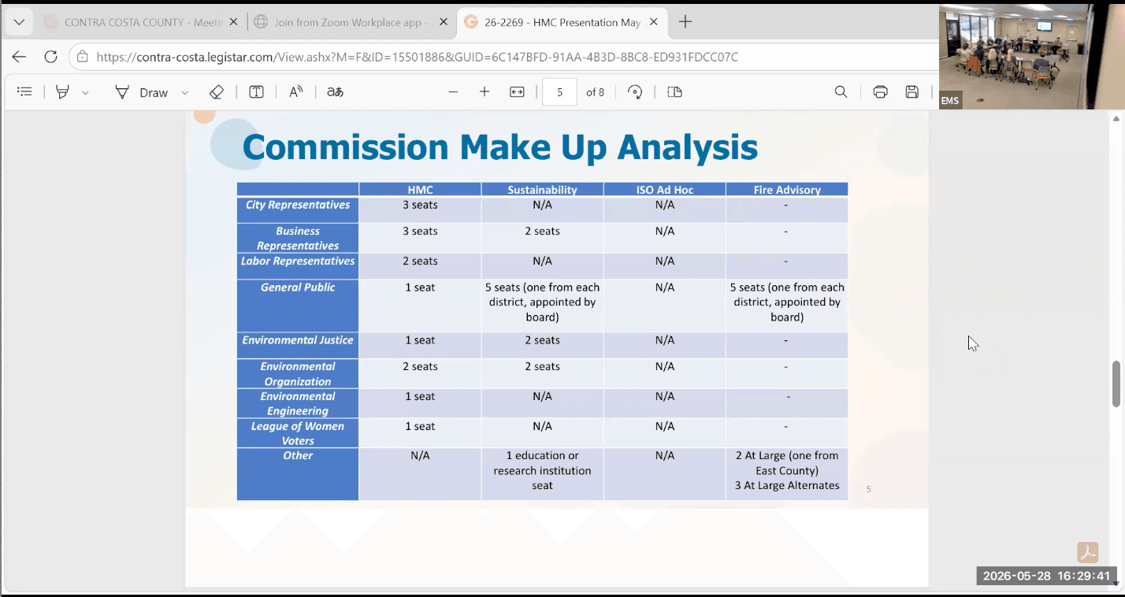Select the 26-2269 HMC Presentation tab

point(562,22)
